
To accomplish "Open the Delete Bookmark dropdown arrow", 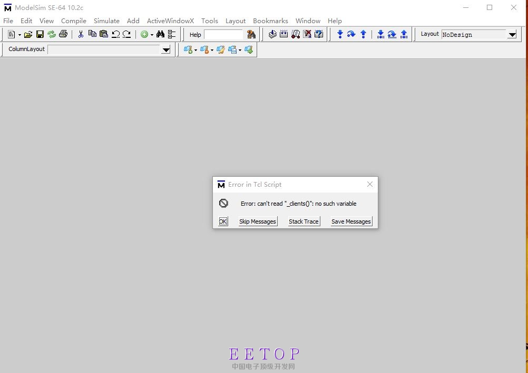I will [212, 50].
